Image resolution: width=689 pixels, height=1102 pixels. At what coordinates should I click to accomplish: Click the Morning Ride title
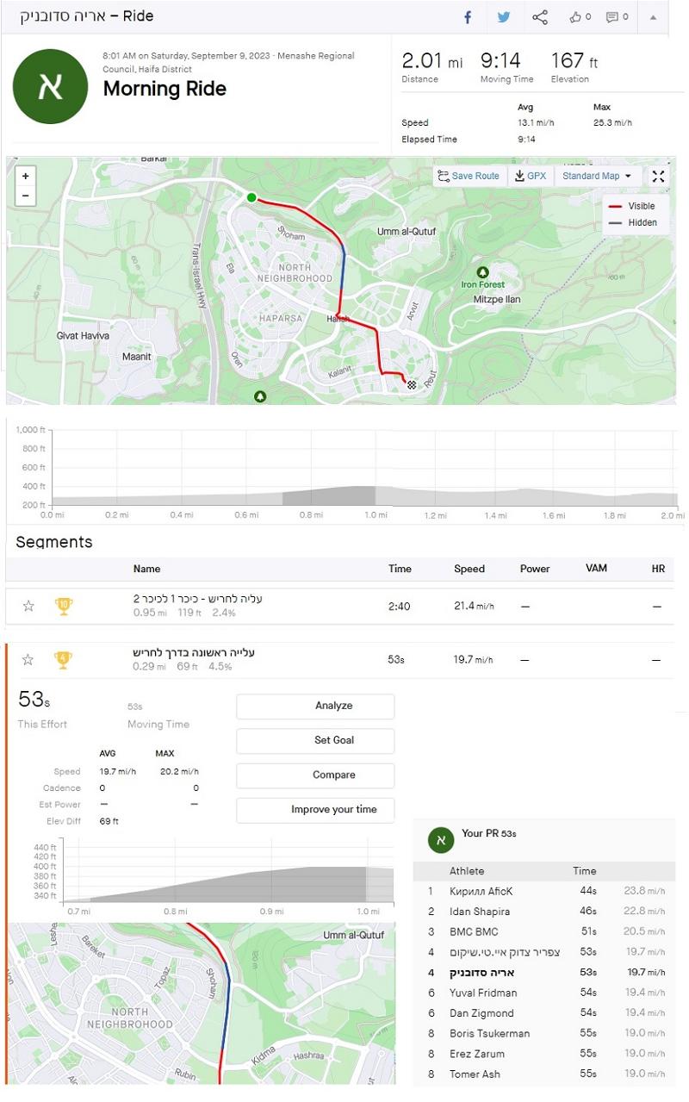(164, 89)
